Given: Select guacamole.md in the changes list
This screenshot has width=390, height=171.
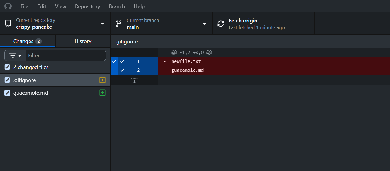Looking at the screenshot, I should click(x=55, y=93).
